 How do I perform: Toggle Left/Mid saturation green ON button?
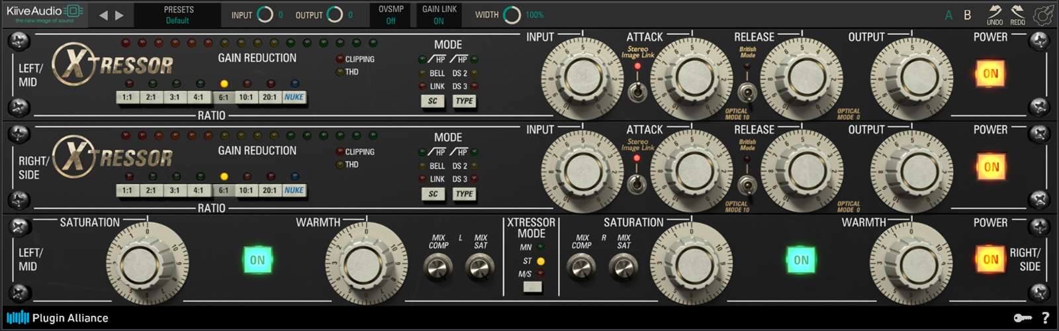pyautogui.click(x=257, y=260)
